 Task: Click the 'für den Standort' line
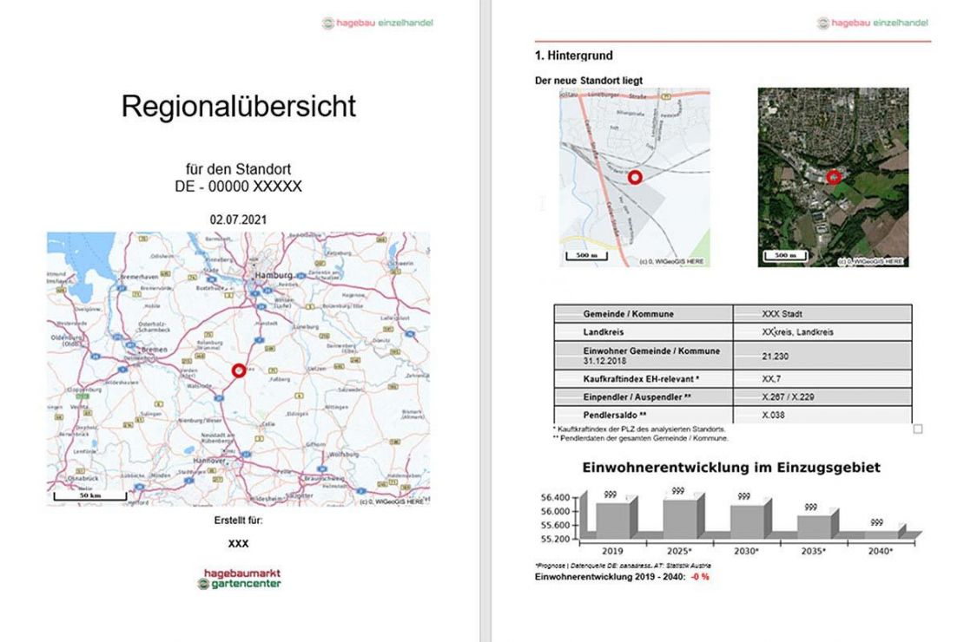click(x=239, y=169)
